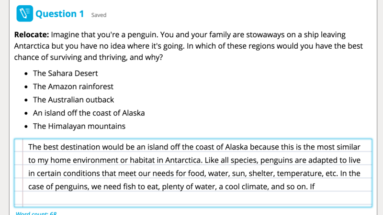Click the bullet before The Sahara Desert
The height and width of the screenshot is (215, 383).
(26, 74)
